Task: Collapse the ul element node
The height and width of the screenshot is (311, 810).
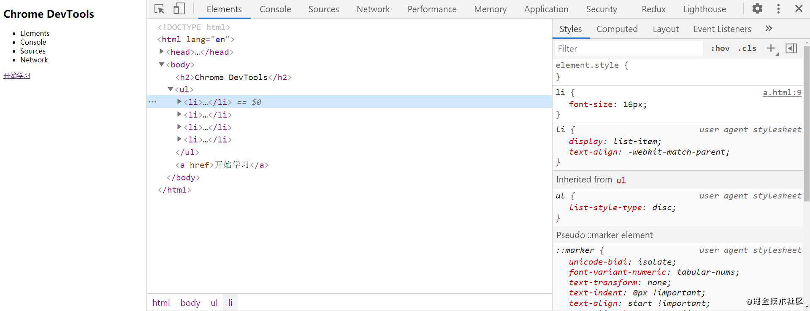Action: coord(171,89)
